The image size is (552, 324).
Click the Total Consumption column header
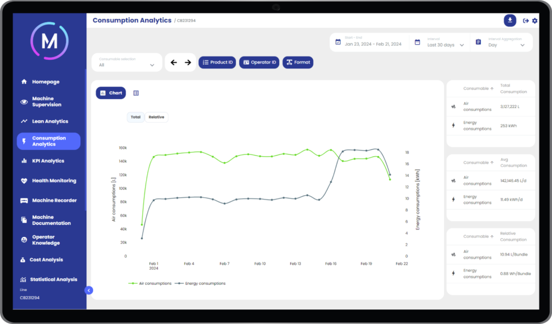513,88
